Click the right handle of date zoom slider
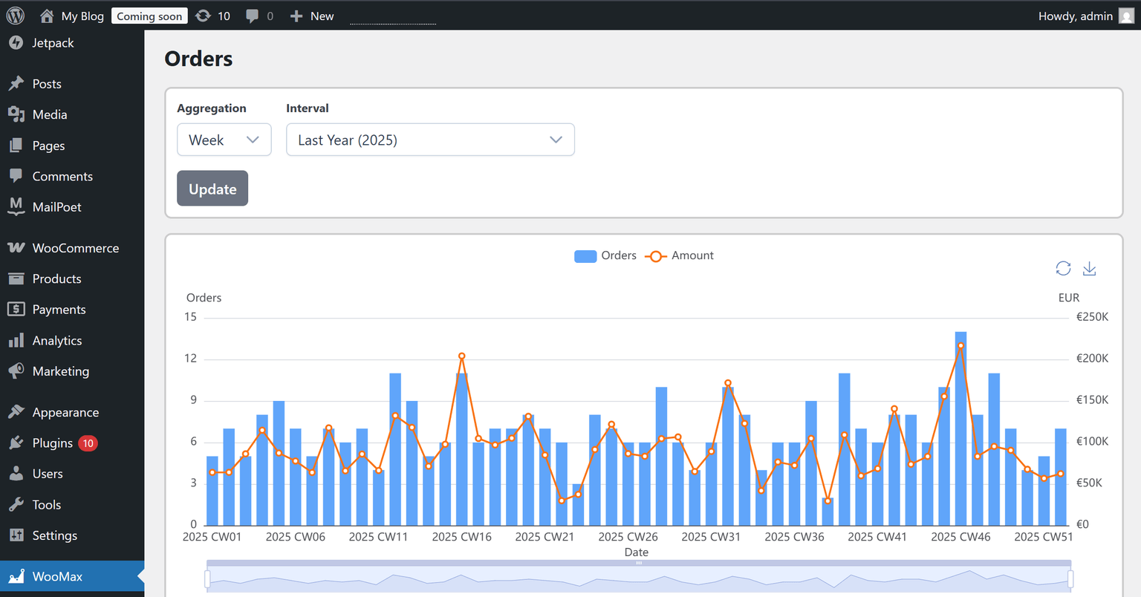The width and height of the screenshot is (1141, 597). (x=1070, y=578)
